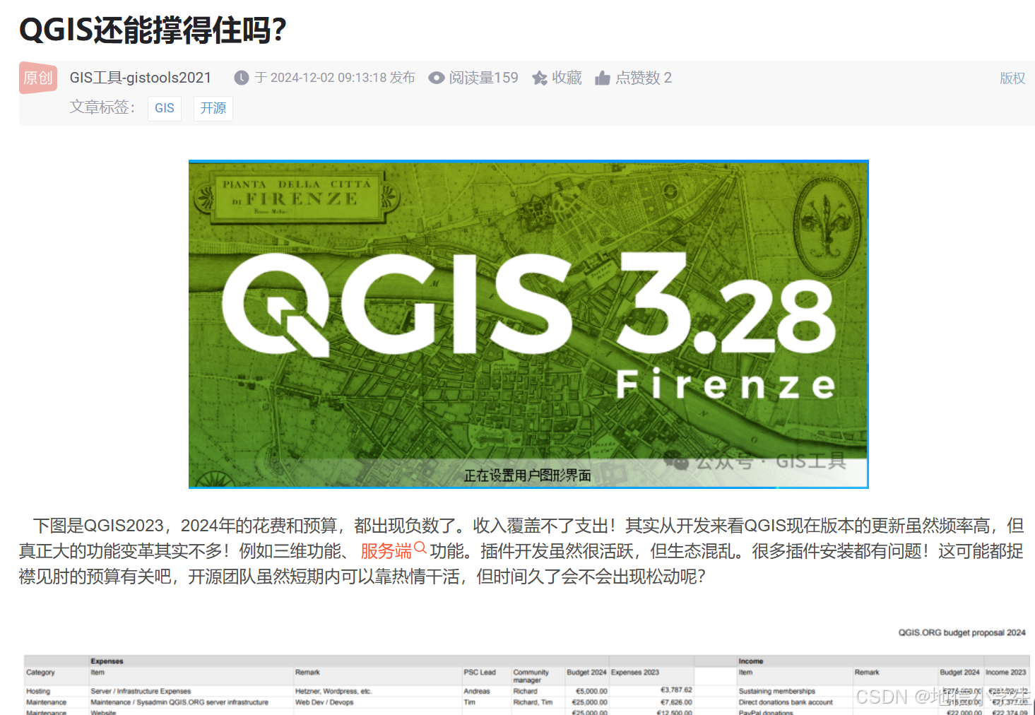
Task: Click the Expenses table header
Action: click(x=107, y=661)
